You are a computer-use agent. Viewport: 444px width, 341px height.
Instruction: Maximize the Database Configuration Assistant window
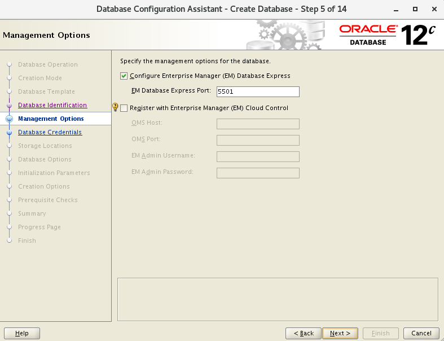415,9
